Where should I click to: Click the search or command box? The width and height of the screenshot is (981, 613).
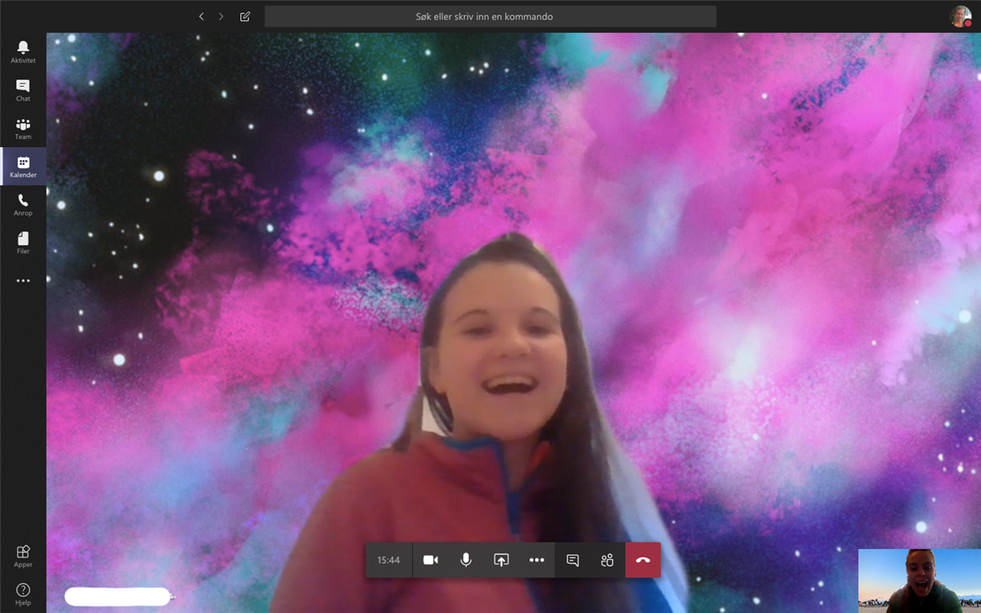click(x=490, y=16)
